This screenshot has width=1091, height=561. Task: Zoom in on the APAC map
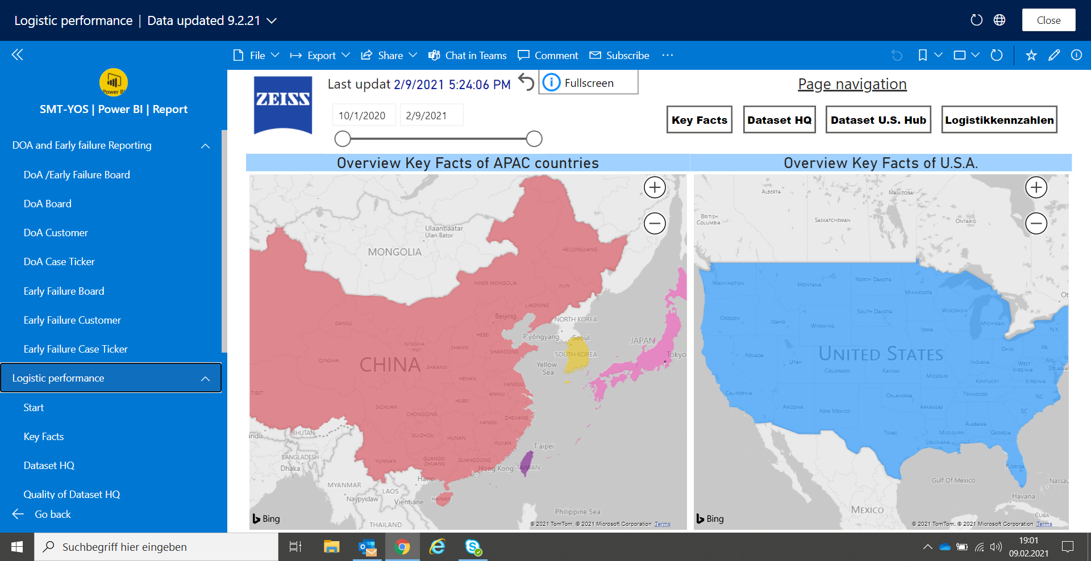pos(655,187)
